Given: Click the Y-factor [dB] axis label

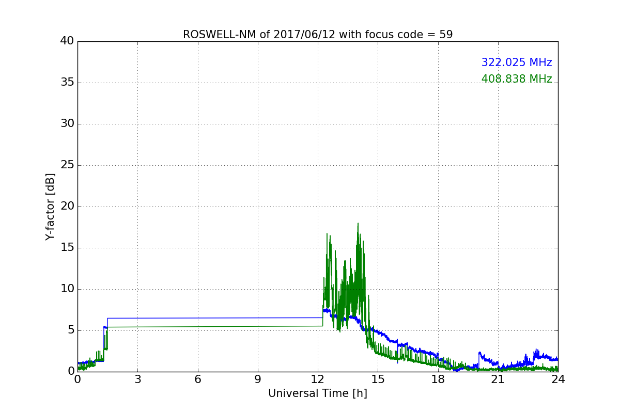Looking at the screenshot, I should [50, 206].
